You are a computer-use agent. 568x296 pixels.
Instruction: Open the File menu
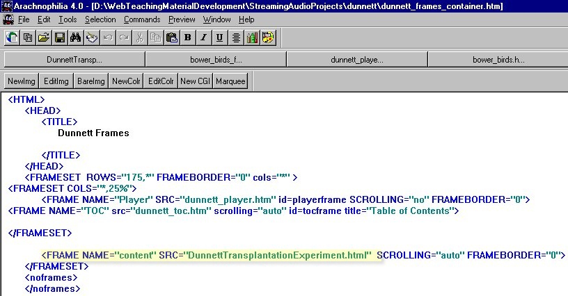coord(24,19)
